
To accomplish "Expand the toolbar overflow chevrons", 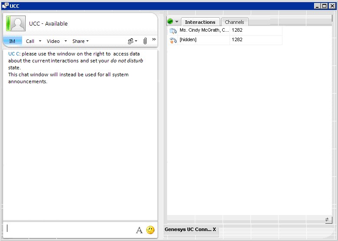I will (154, 40).
